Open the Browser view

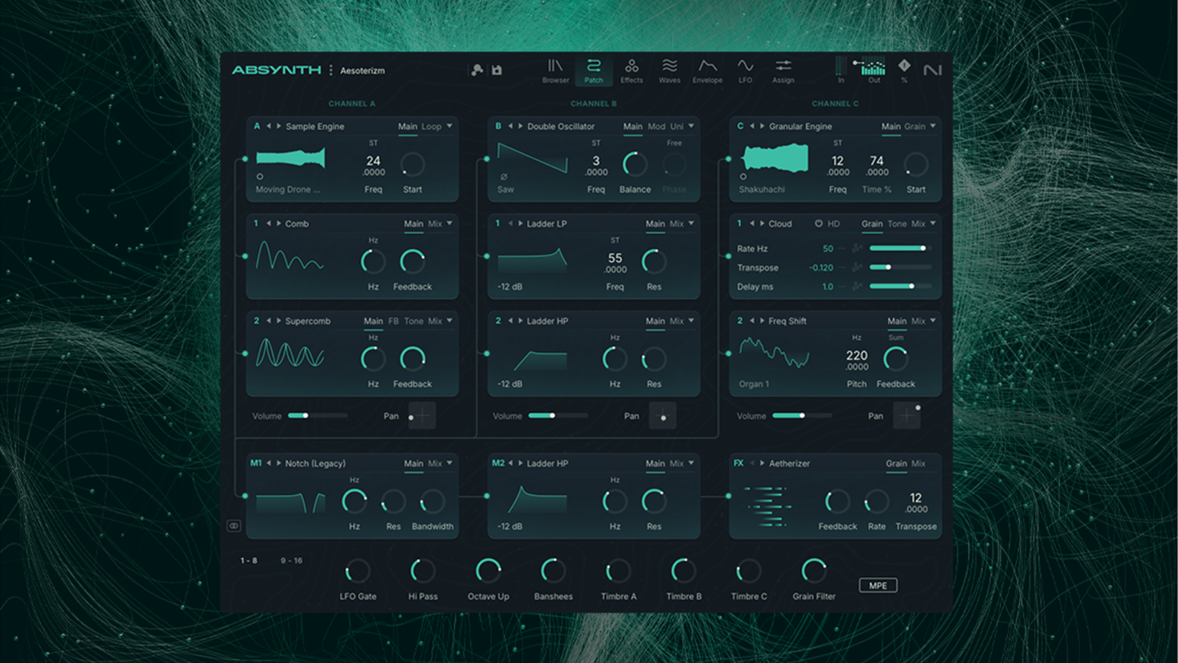tap(555, 71)
